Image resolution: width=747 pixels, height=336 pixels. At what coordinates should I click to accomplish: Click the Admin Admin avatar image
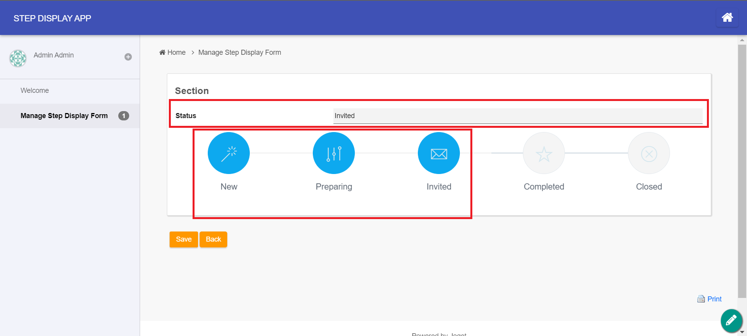[x=18, y=58]
